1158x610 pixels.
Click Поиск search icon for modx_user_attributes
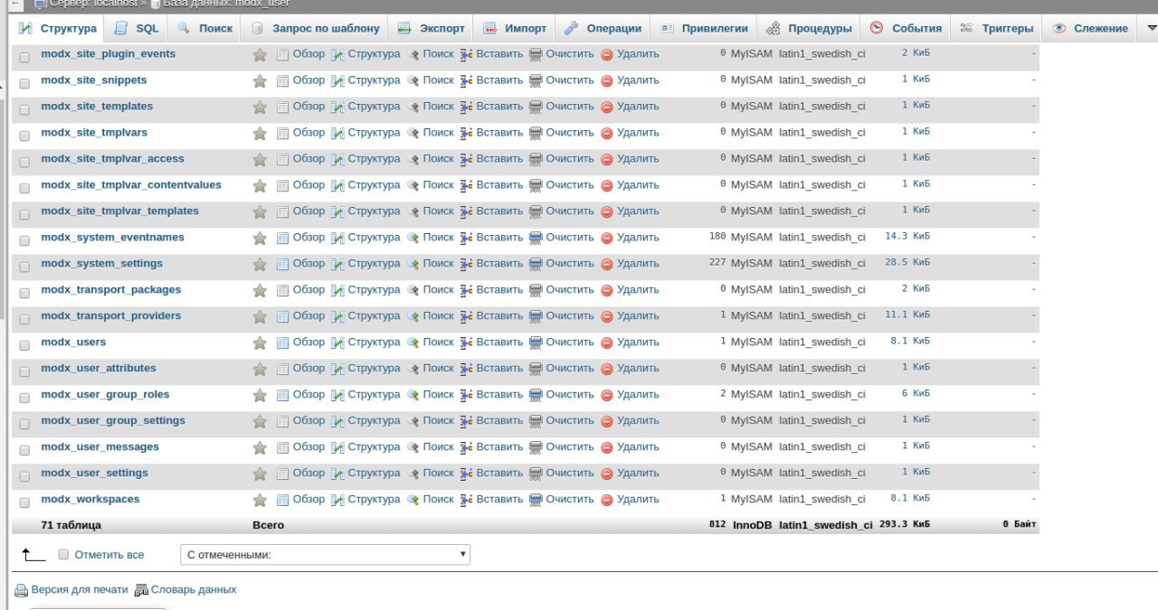[413, 369]
